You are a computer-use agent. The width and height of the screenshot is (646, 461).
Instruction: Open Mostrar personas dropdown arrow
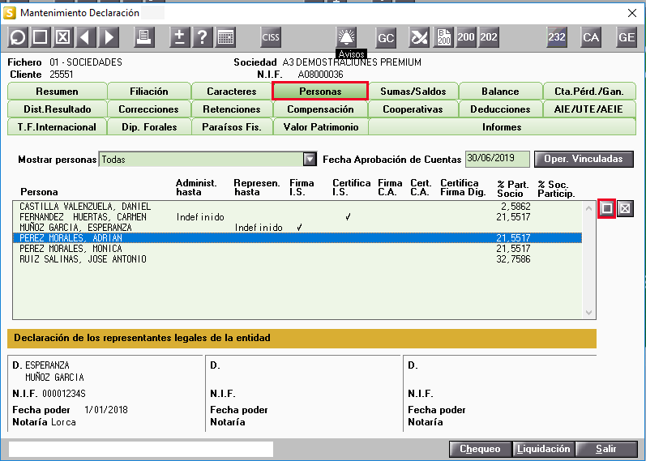pyautogui.click(x=310, y=159)
